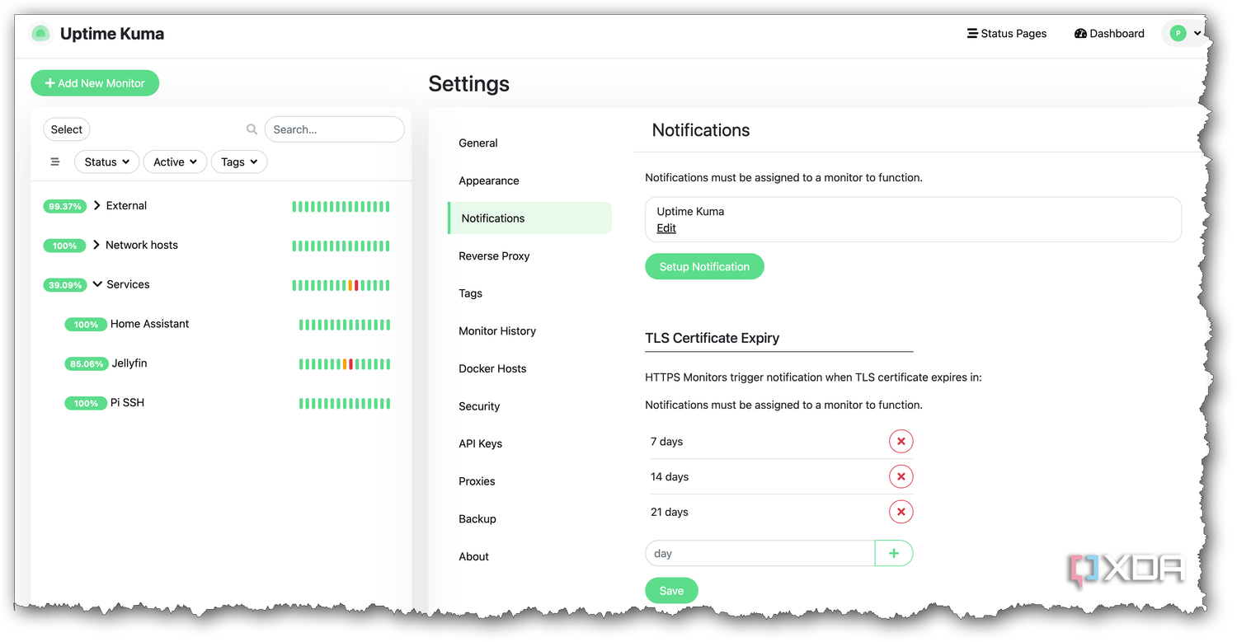This screenshot has height=642, width=1237.
Task: Expand the Network hosts group
Action: pyautogui.click(x=97, y=246)
